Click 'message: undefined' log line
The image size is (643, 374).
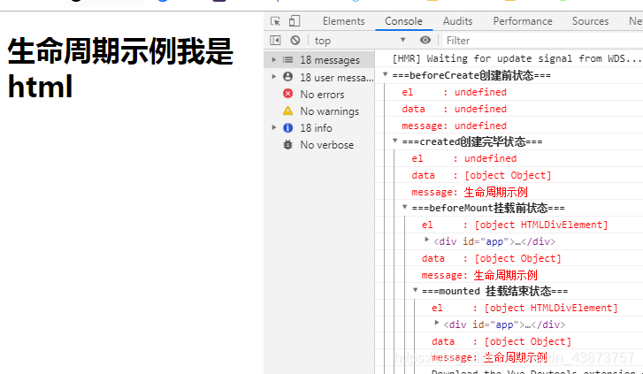click(x=454, y=126)
